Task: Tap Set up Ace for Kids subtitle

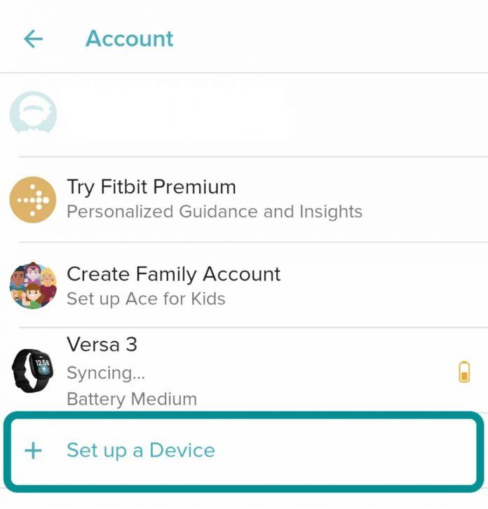Action: [146, 299]
